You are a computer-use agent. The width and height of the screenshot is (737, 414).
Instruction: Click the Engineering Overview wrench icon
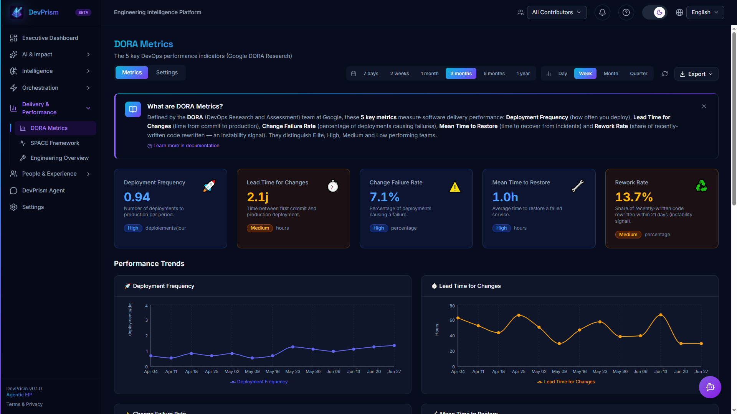[x=23, y=158]
